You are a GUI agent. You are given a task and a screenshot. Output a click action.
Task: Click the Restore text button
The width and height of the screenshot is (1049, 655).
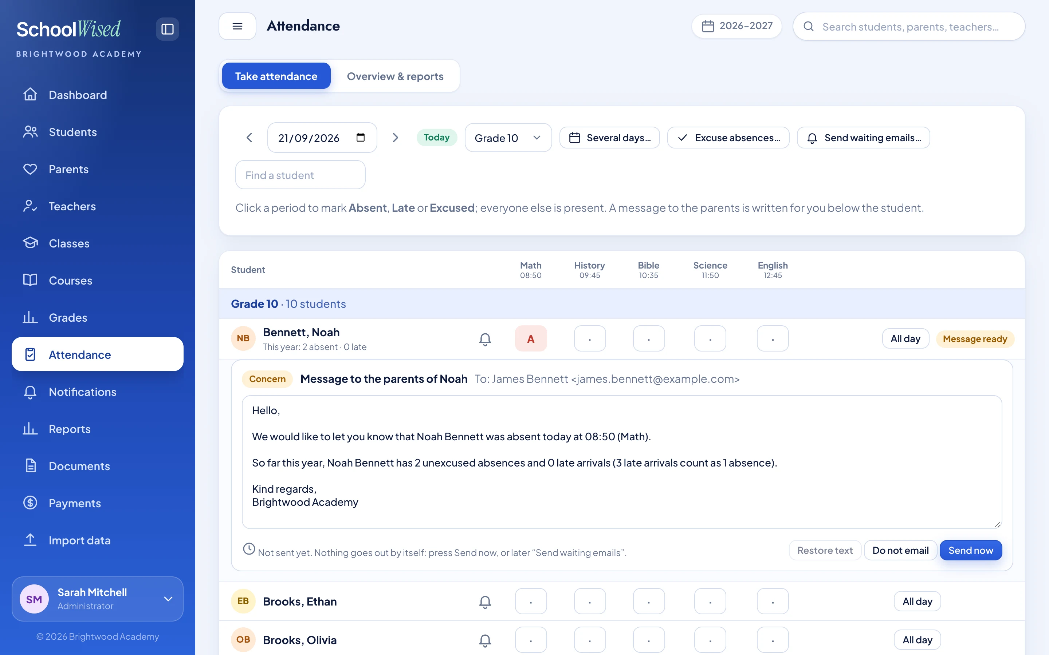pos(825,550)
